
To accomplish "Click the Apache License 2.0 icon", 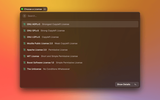I will pyautogui.click(x=24, y=50).
